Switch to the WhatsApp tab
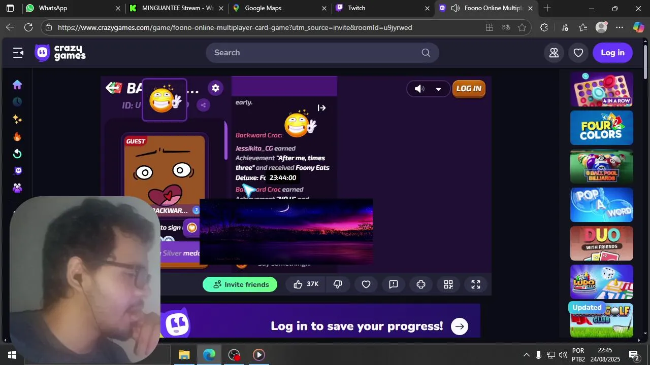 (x=74, y=8)
